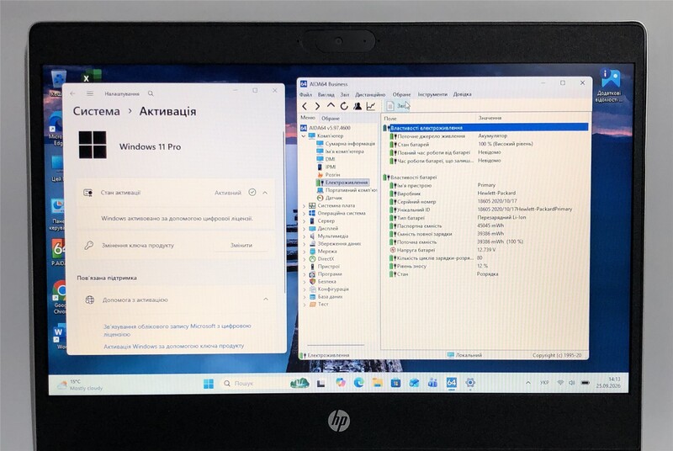673x451 pixels.
Task: Open the graph icon in AIDA64 toolbar
Action: 370,106
